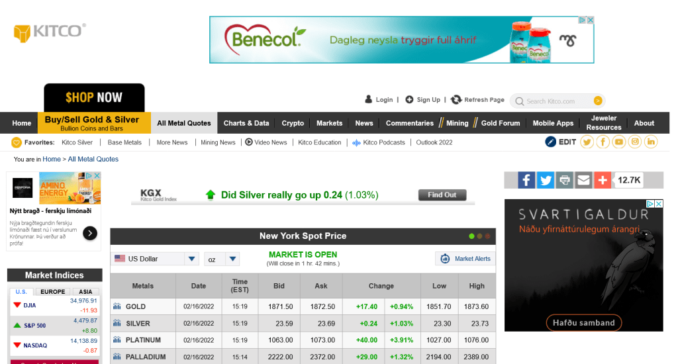Click the plus more-sharing options button
This screenshot has width=678, height=364.
(603, 180)
